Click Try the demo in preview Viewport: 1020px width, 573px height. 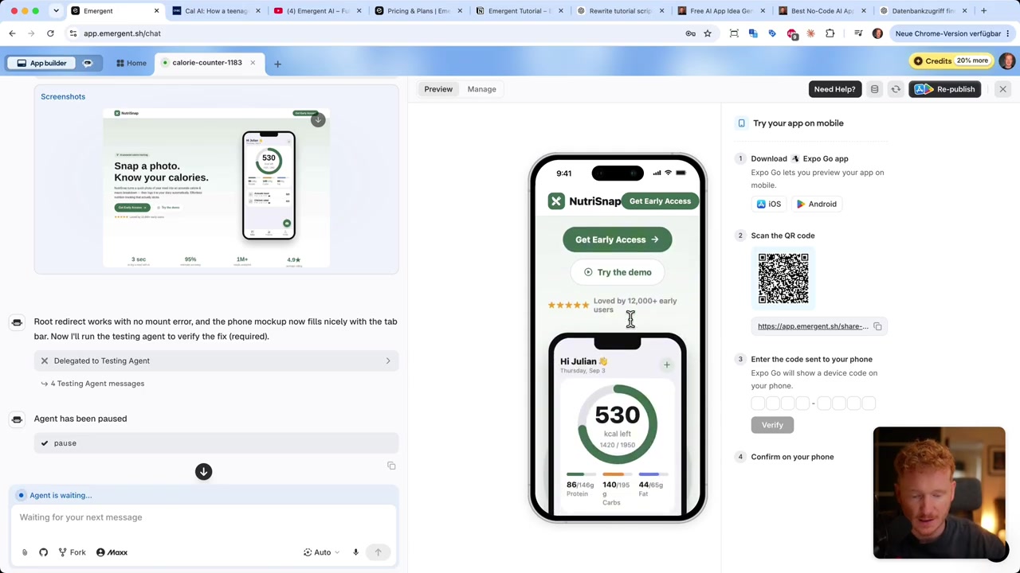click(618, 272)
